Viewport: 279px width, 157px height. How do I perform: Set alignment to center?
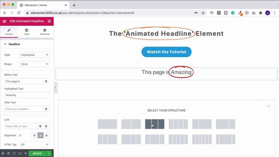(41, 136)
